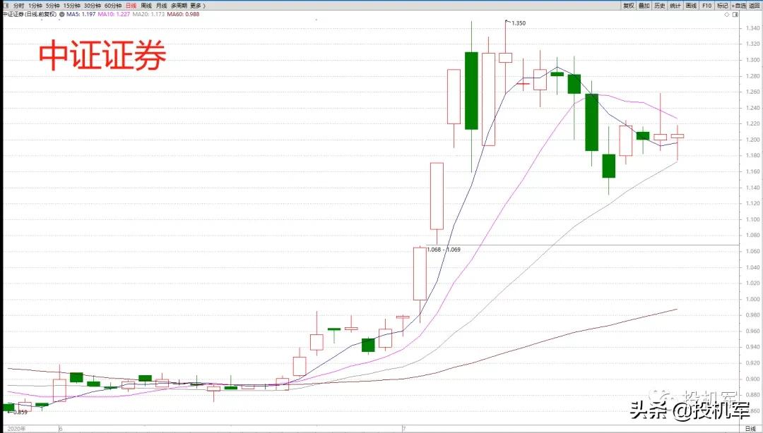Select the 1分钟 period tab
This screenshot has width=763, height=433.
click(x=35, y=6)
